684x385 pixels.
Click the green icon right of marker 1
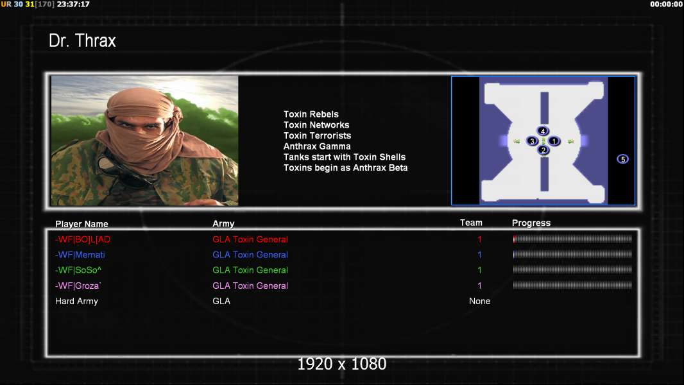(x=570, y=141)
